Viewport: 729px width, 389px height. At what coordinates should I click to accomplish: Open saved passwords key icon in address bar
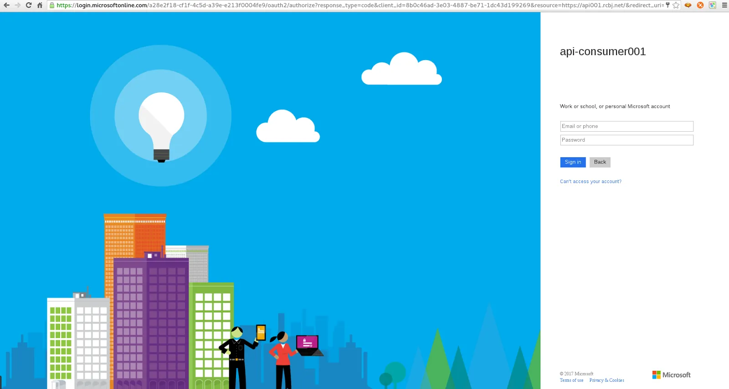tap(667, 5)
